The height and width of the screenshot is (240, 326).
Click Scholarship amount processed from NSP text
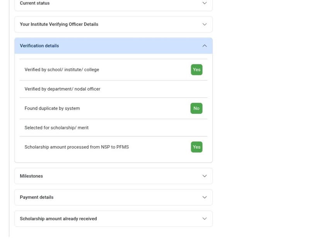tap(77, 147)
